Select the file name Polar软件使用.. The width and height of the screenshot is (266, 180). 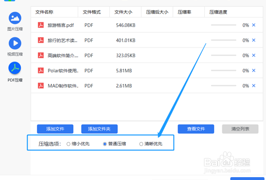click(x=63, y=70)
